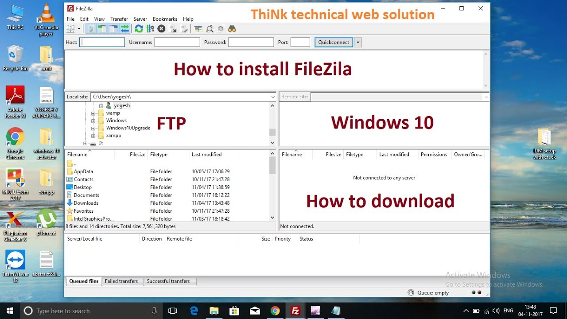Expand the xampp folder tree node
Viewport: 567px width, 319px height.
coord(93,136)
